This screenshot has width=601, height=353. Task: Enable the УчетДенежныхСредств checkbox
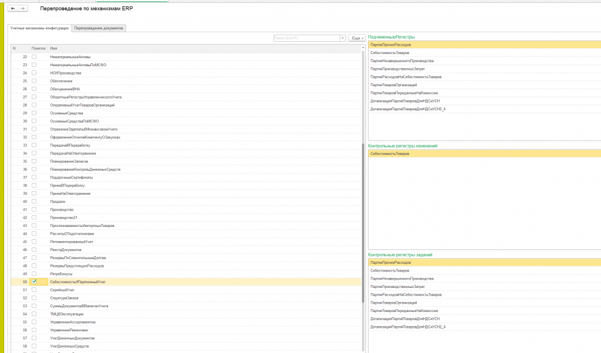(x=34, y=346)
